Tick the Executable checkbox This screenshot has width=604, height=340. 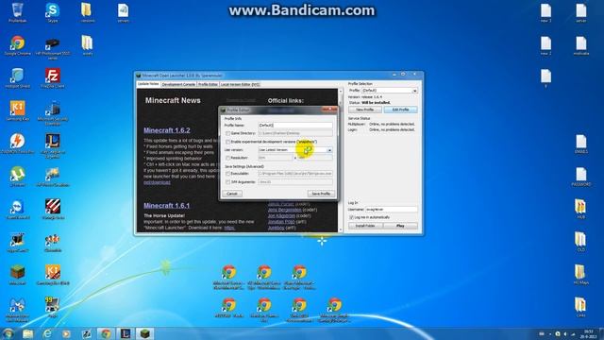click(227, 174)
